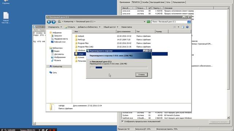Viewport: 234px width, 131px height.
Task: Open the view options dropdown arrow
Action: coord(178,27)
